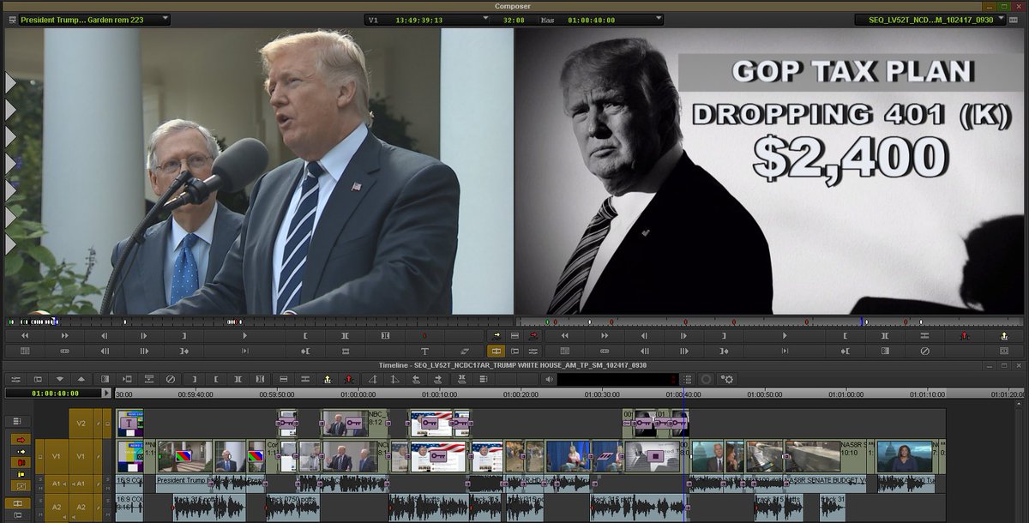The image size is (1029, 523).
Task: Open the Title tool (T icon)
Action: tap(424, 352)
